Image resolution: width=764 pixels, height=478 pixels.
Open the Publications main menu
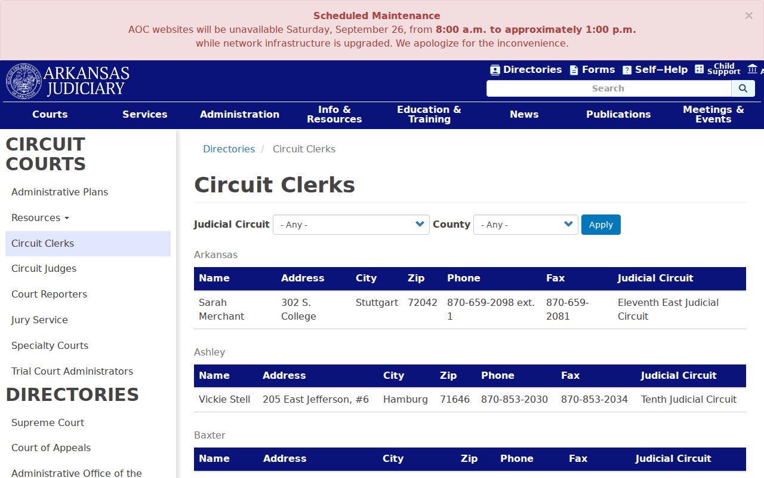pyautogui.click(x=618, y=114)
